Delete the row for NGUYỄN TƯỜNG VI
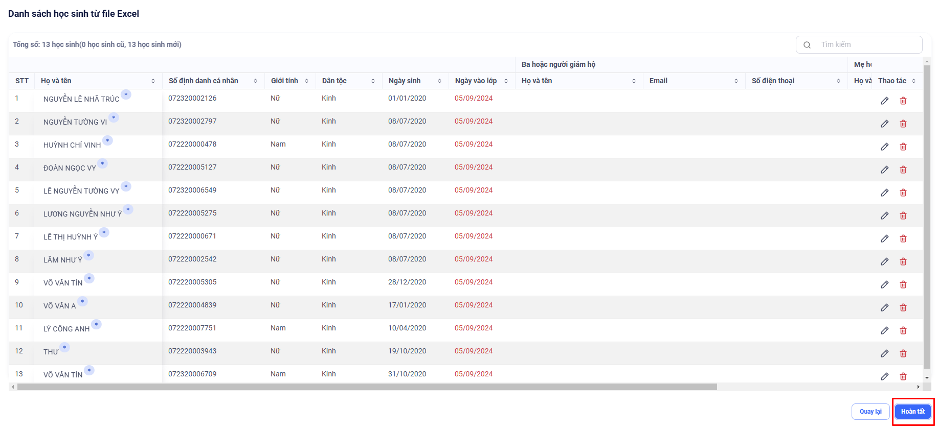Viewport: 938px width, 430px height. click(x=903, y=124)
